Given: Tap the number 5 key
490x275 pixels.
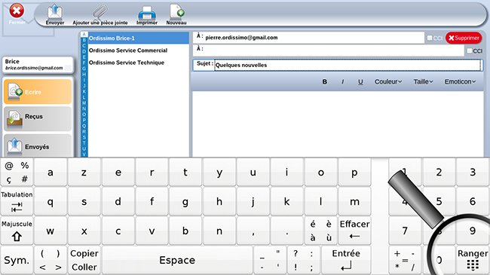Looking at the screenshot, I should coord(439,202).
